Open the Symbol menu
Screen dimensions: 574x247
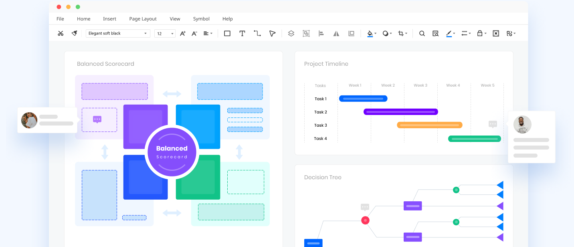tap(201, 19)
